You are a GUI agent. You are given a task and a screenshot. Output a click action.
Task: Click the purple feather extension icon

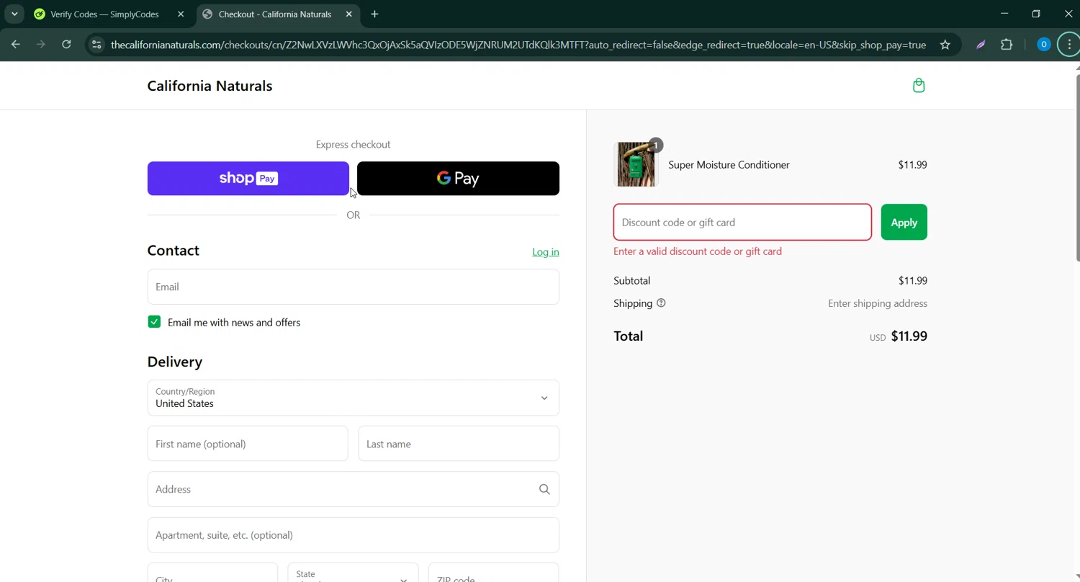coord(981,45)
